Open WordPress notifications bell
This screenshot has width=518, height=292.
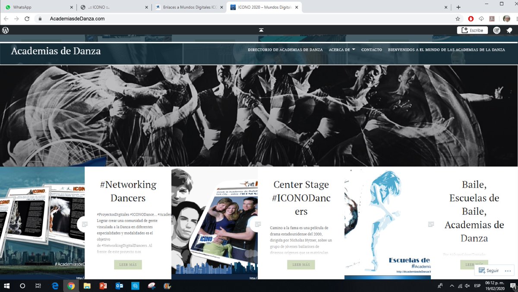[509, 30]
